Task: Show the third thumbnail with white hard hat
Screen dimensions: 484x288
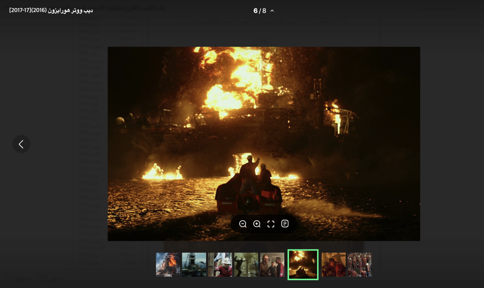Action: [x=220, y=265]
